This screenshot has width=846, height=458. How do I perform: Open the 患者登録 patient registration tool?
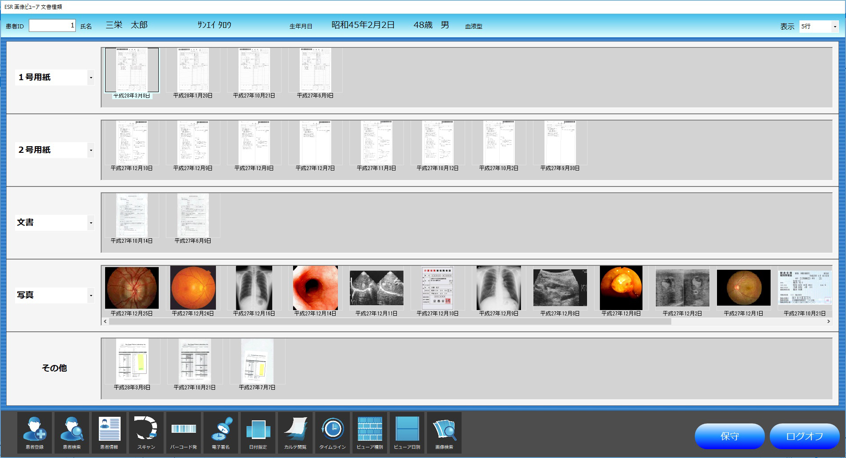click(x=35, y=433)
